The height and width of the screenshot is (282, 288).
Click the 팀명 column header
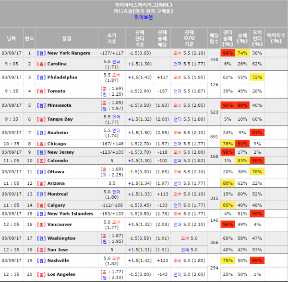click(x=67, y=38)
